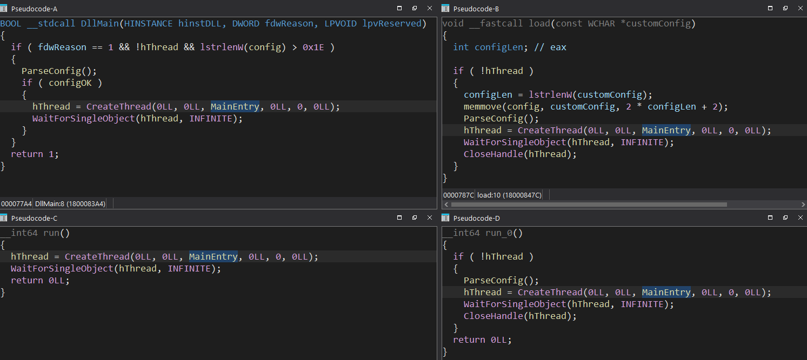This screenshot has height=360, width=807.
Task: Click highlighted MainEntry in Pseudocode-B
Action: point(666,131)
